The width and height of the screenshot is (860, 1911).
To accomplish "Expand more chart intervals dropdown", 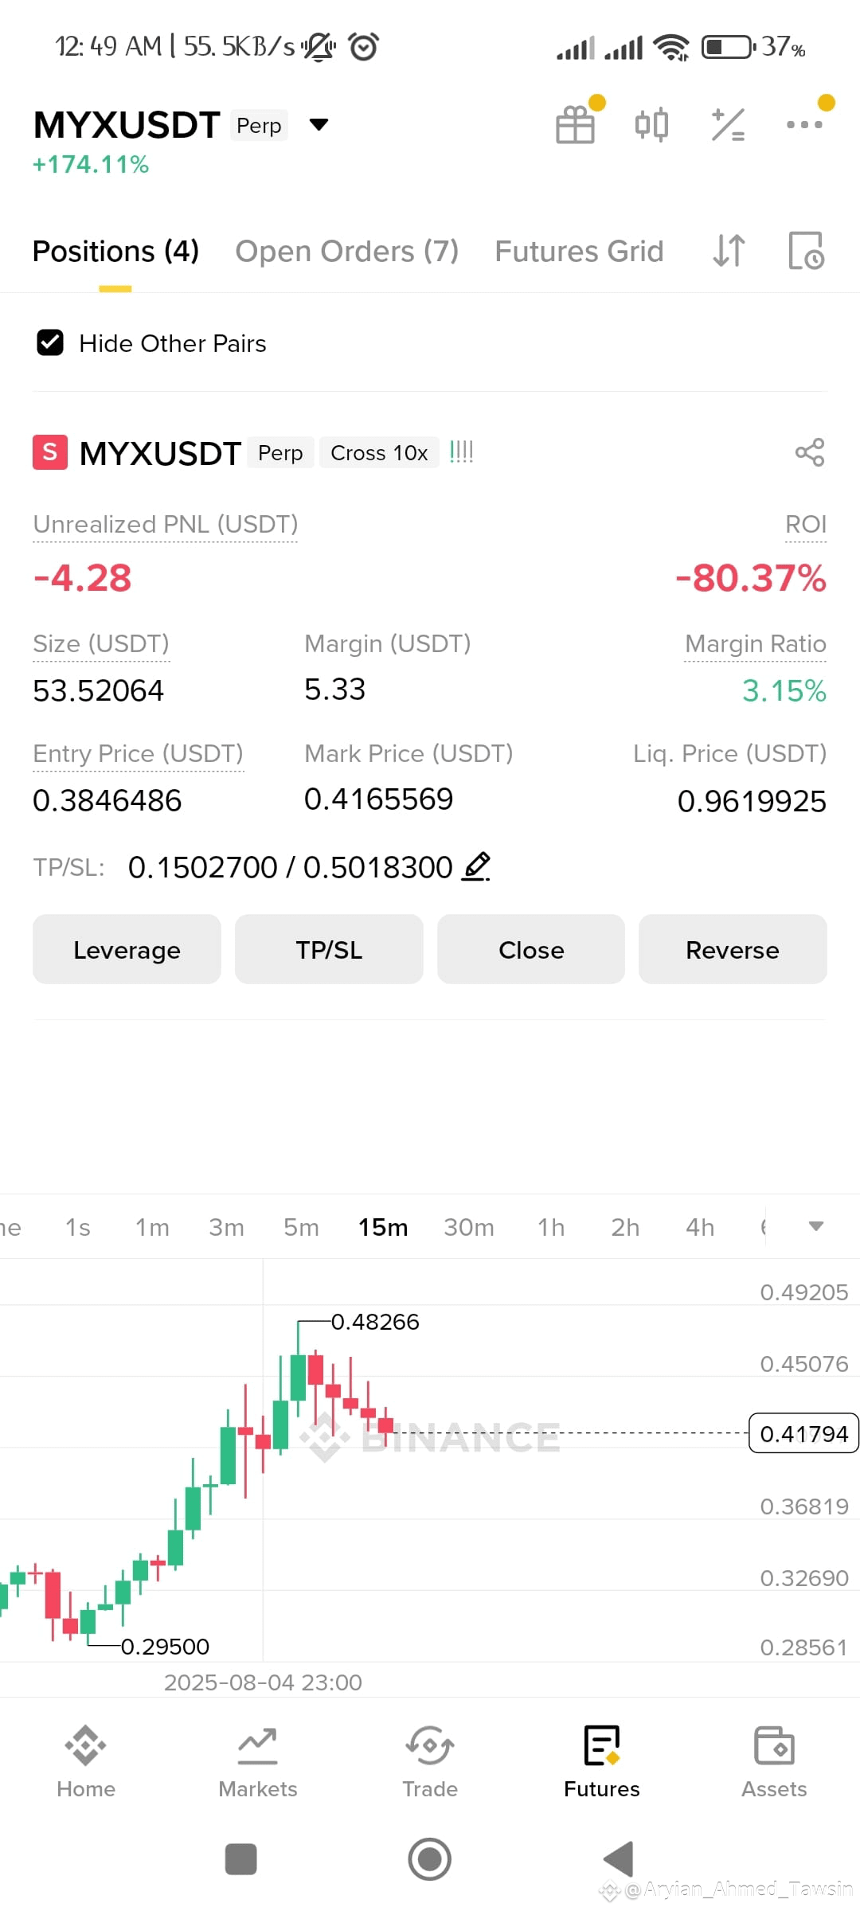I will (x=815, y=1226).
